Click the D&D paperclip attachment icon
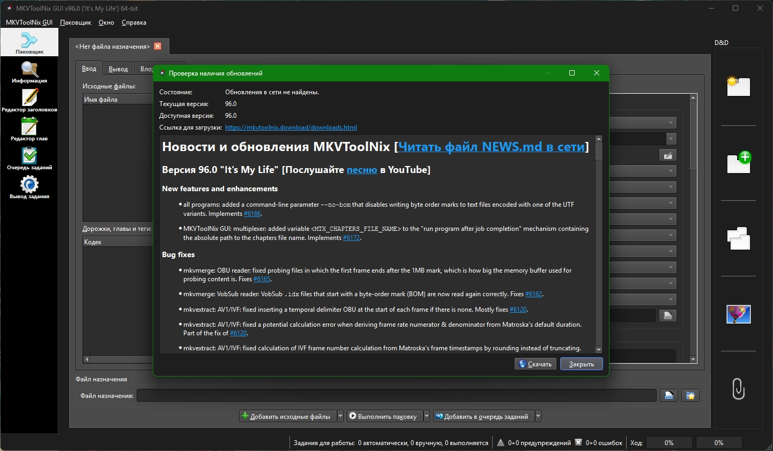The height and width of the screenshot is (451, 773). point(738,389)
